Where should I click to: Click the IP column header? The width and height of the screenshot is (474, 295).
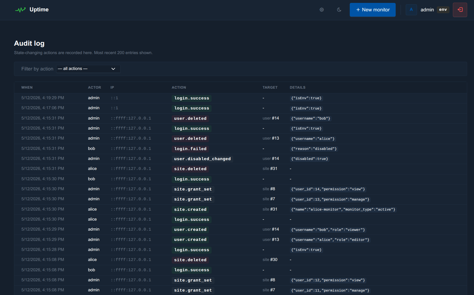(x=112, y=87)
